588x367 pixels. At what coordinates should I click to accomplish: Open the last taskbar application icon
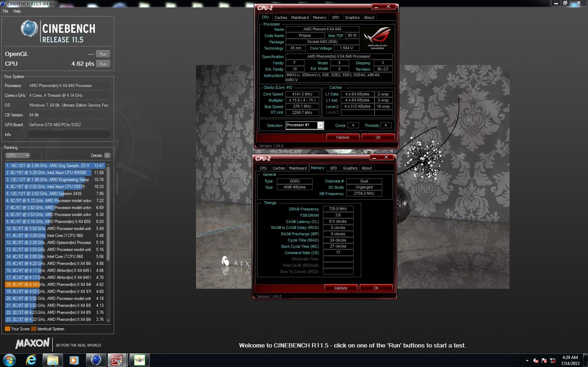(x=139, y=360)
